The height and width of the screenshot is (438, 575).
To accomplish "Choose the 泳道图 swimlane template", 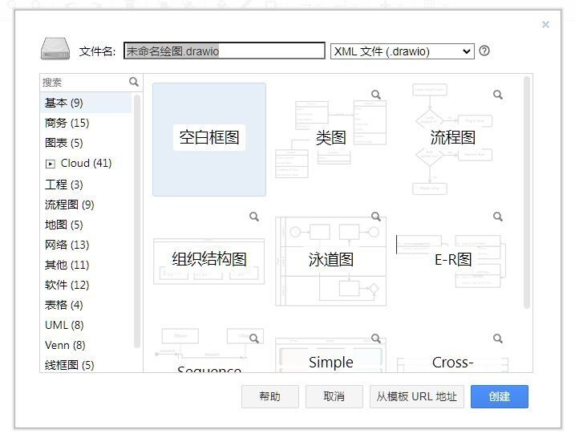I will [x=331, y=262].
